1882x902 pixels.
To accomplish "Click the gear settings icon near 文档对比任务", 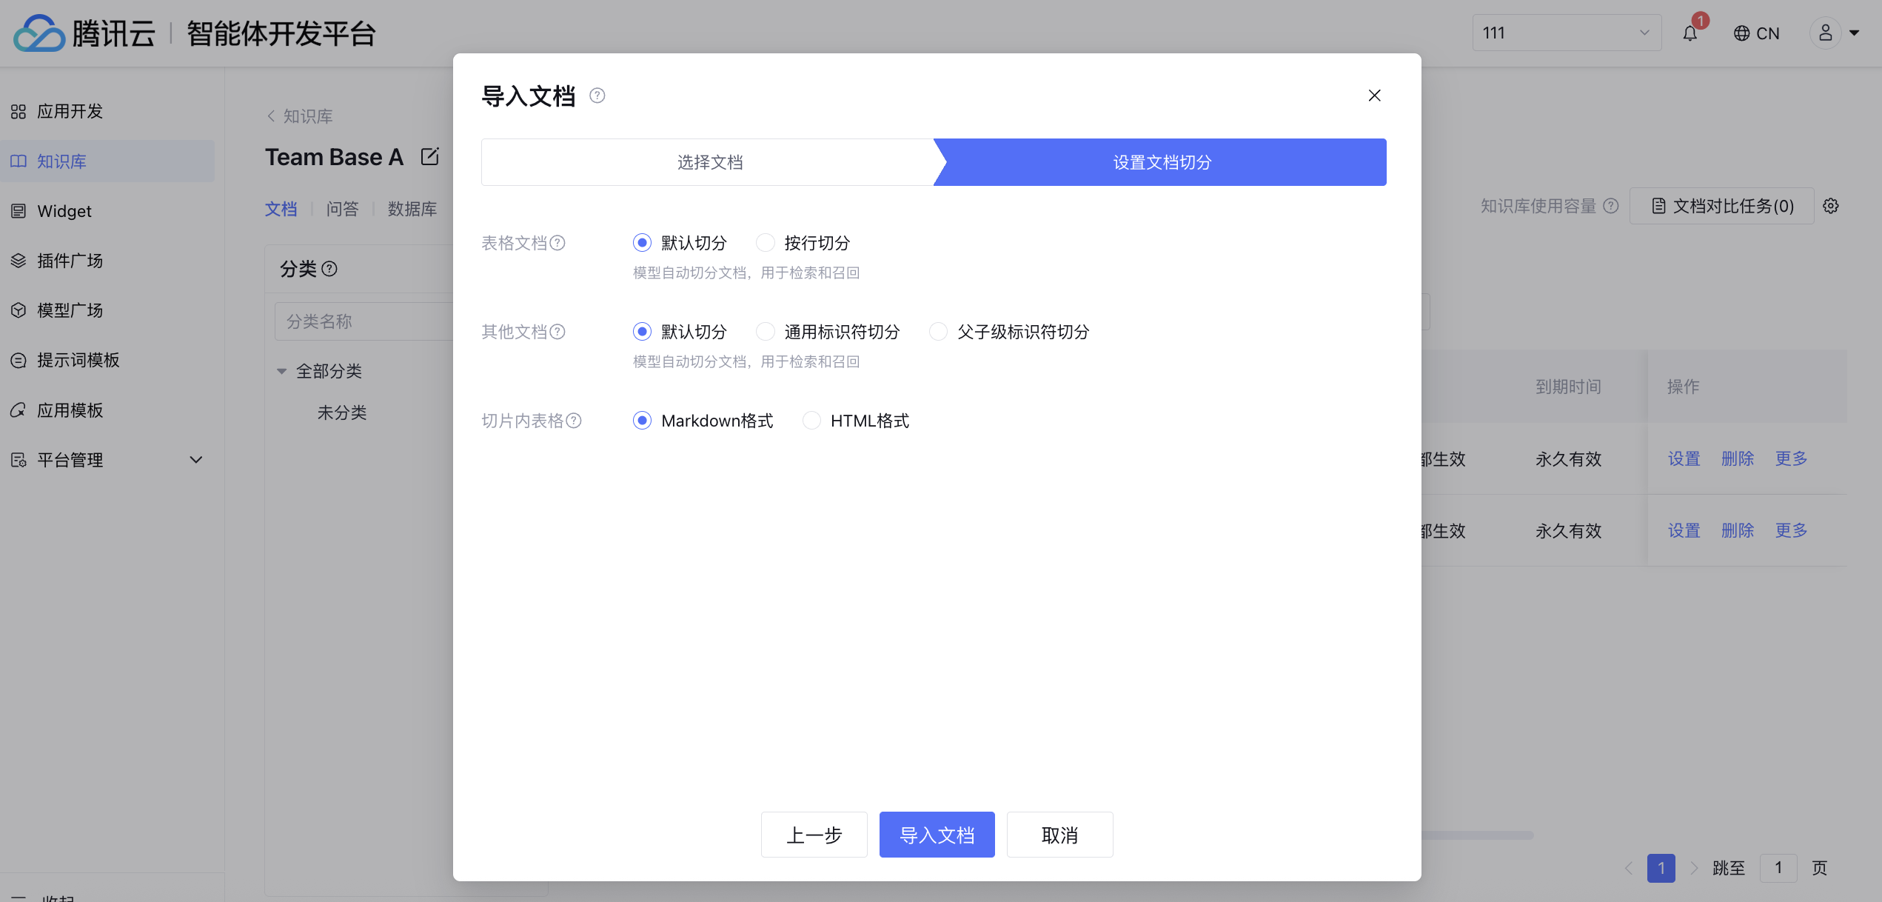I will coord(1831,206).
